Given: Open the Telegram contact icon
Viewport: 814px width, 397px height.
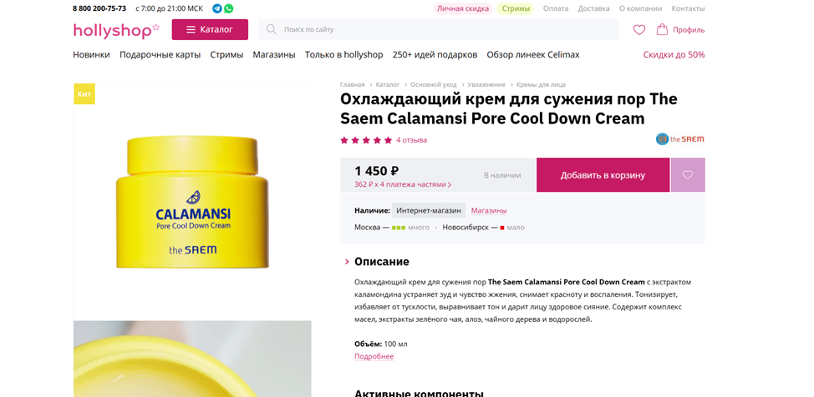Looking at the screenshot, I should pyautogui.click(x=217, y=8).
